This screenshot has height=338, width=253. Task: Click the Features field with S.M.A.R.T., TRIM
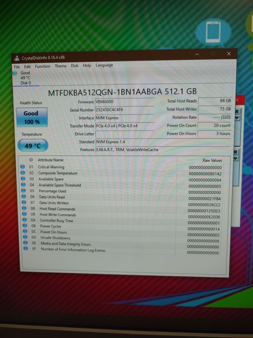pos(163,150)
